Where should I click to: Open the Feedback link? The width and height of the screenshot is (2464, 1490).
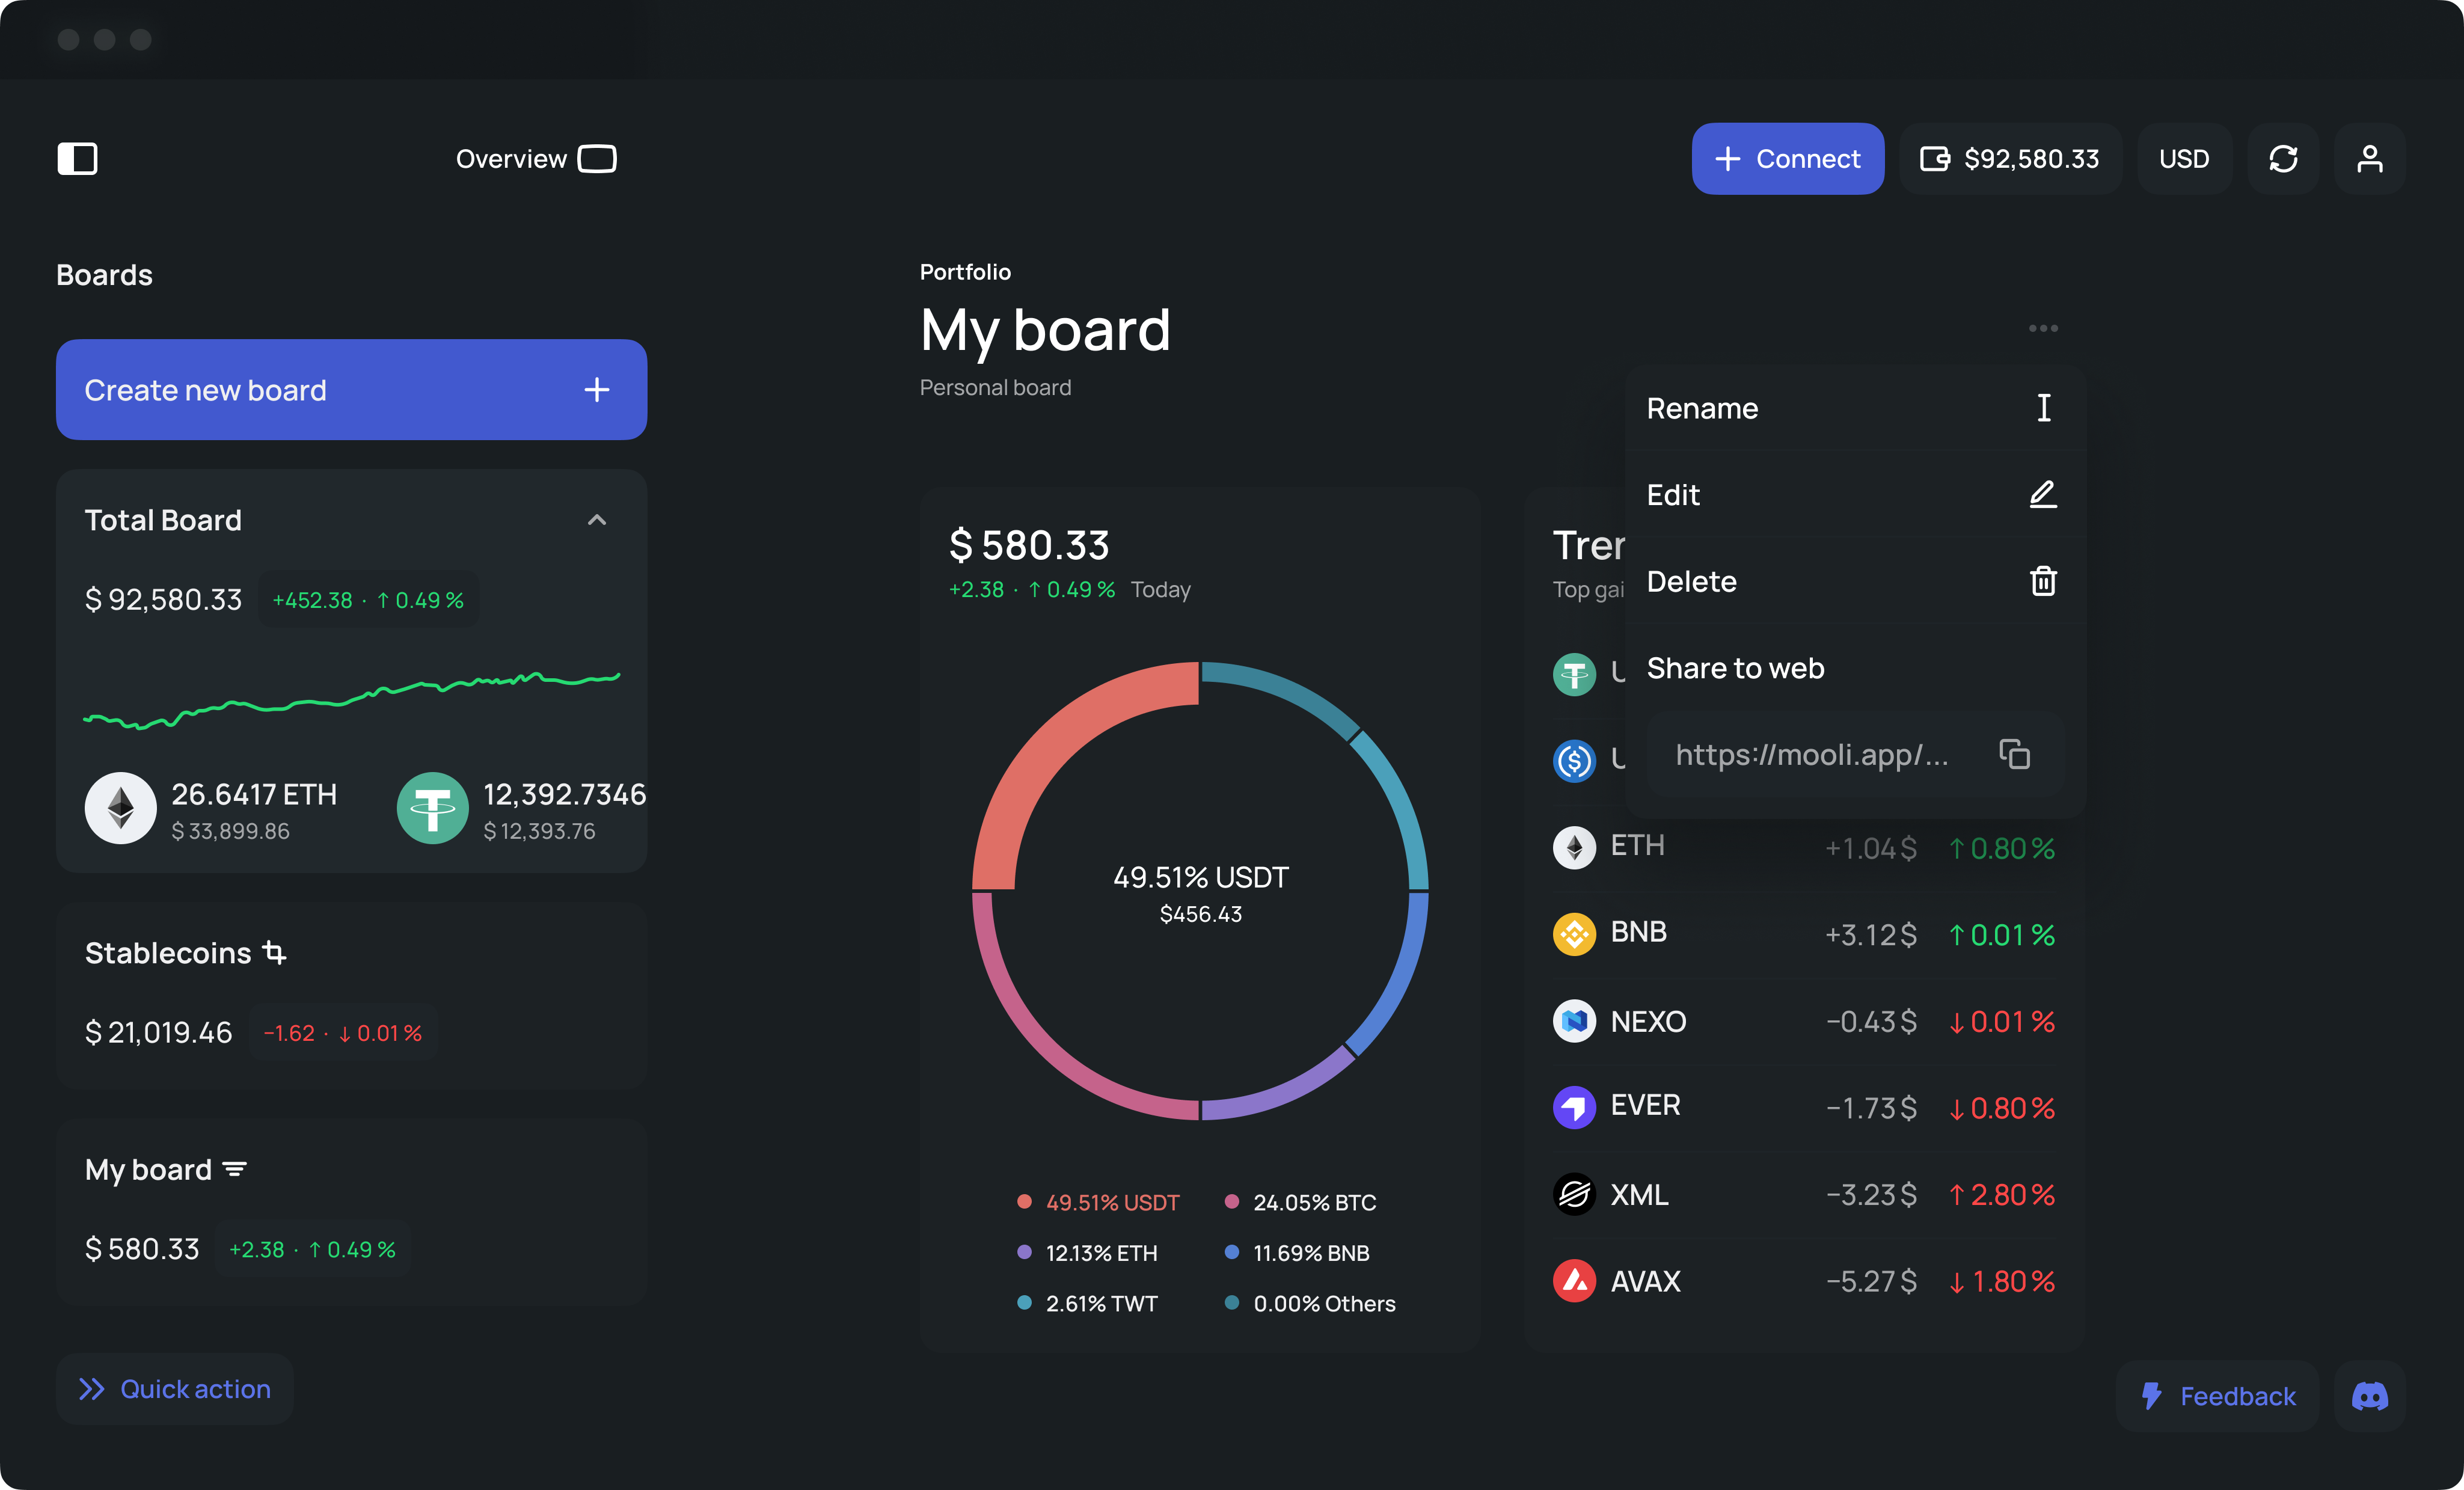(x=2217, y=1396)
